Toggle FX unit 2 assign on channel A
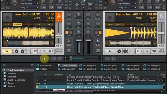Screen dimensions: 167x94 (71, 32)
